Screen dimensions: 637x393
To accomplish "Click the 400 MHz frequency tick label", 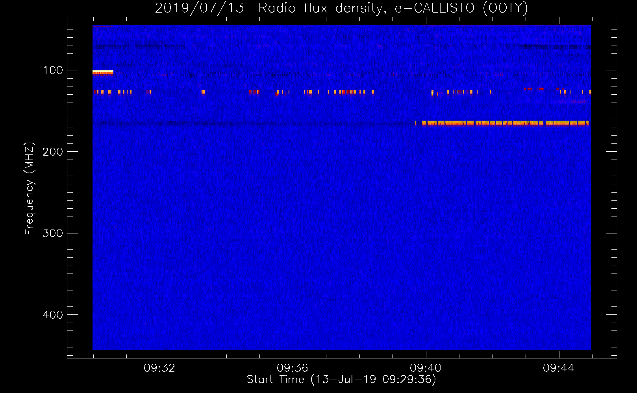I will [53, 315].
